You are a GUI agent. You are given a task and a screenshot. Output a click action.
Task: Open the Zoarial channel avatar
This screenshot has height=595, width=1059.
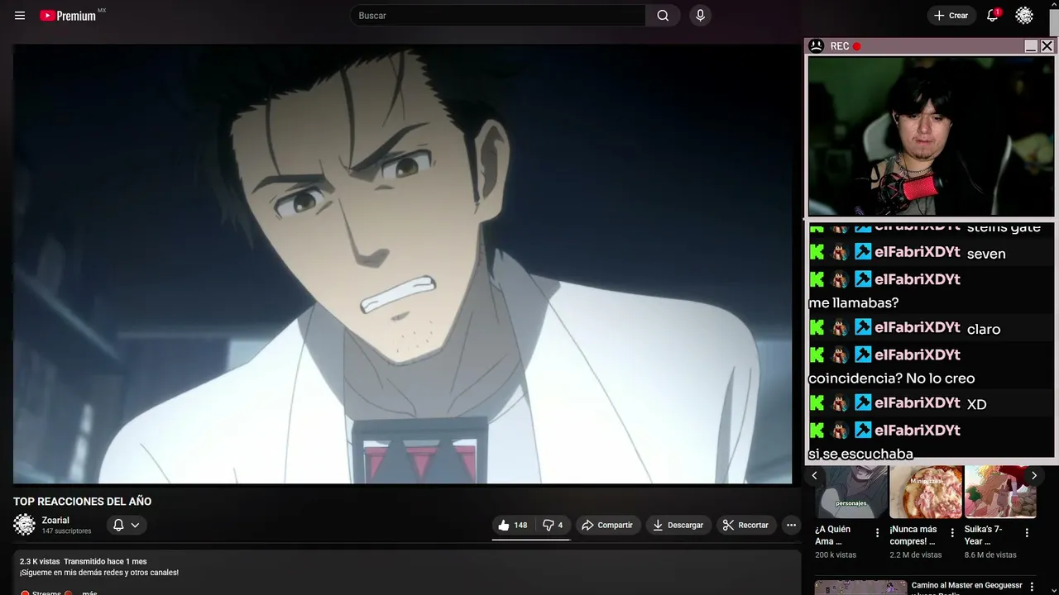pyautogui.click(x=25, y=525)
